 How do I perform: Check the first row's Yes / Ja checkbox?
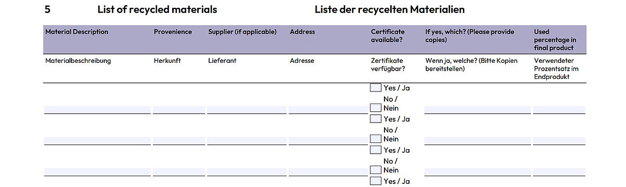pos(376,88)
